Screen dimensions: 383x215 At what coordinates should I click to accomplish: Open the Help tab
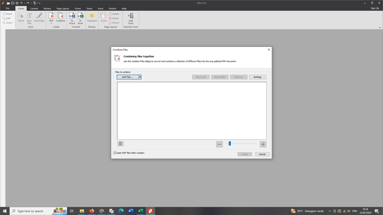[x=124, y=8]
